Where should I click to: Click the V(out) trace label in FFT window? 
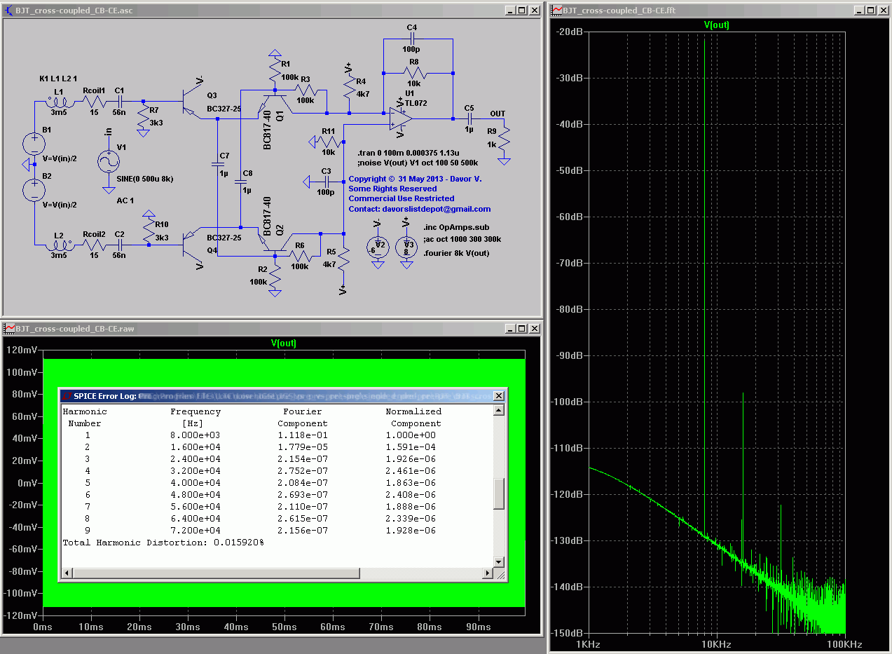(716, 25)
